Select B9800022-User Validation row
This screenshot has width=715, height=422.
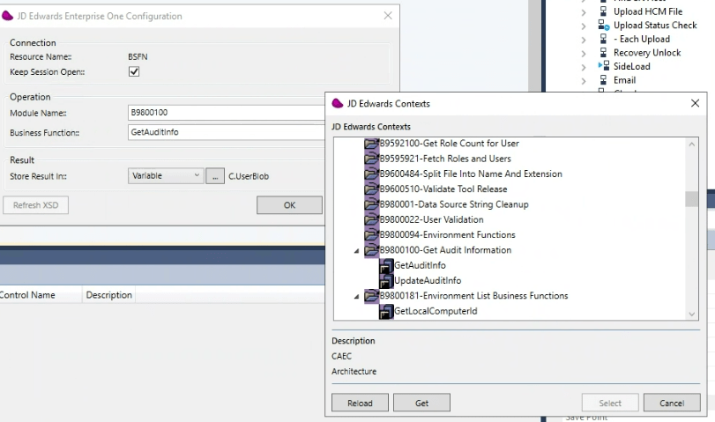click(x=431, y=219)
